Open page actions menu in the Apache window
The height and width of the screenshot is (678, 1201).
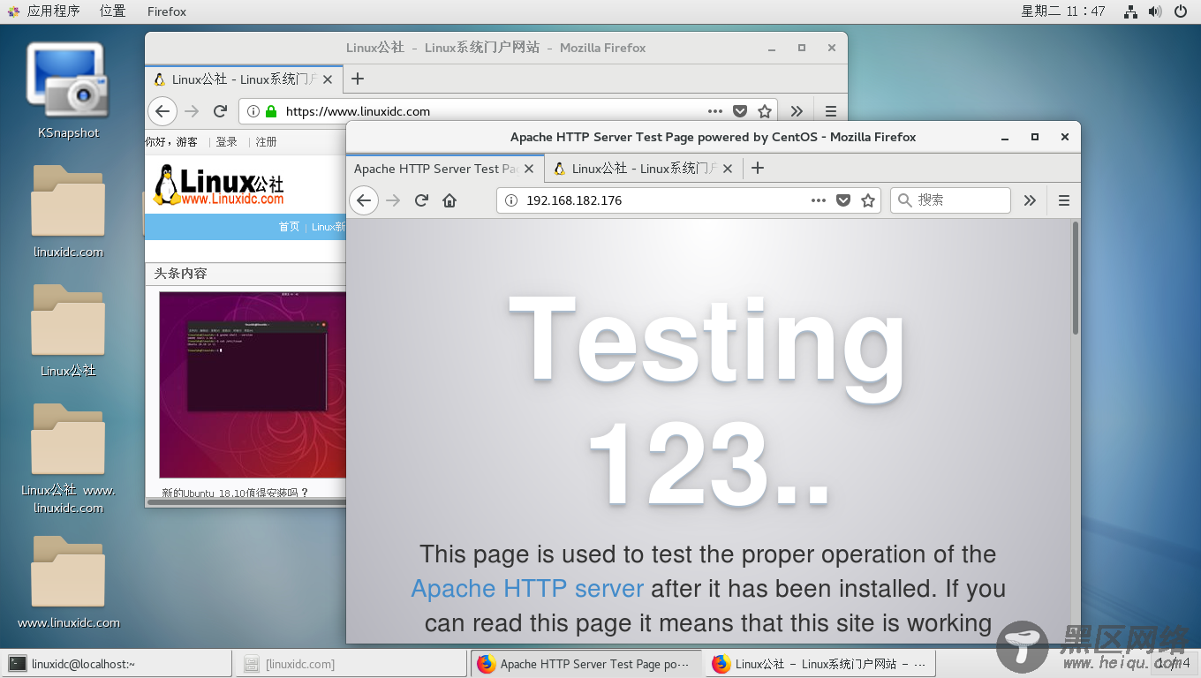819,200
